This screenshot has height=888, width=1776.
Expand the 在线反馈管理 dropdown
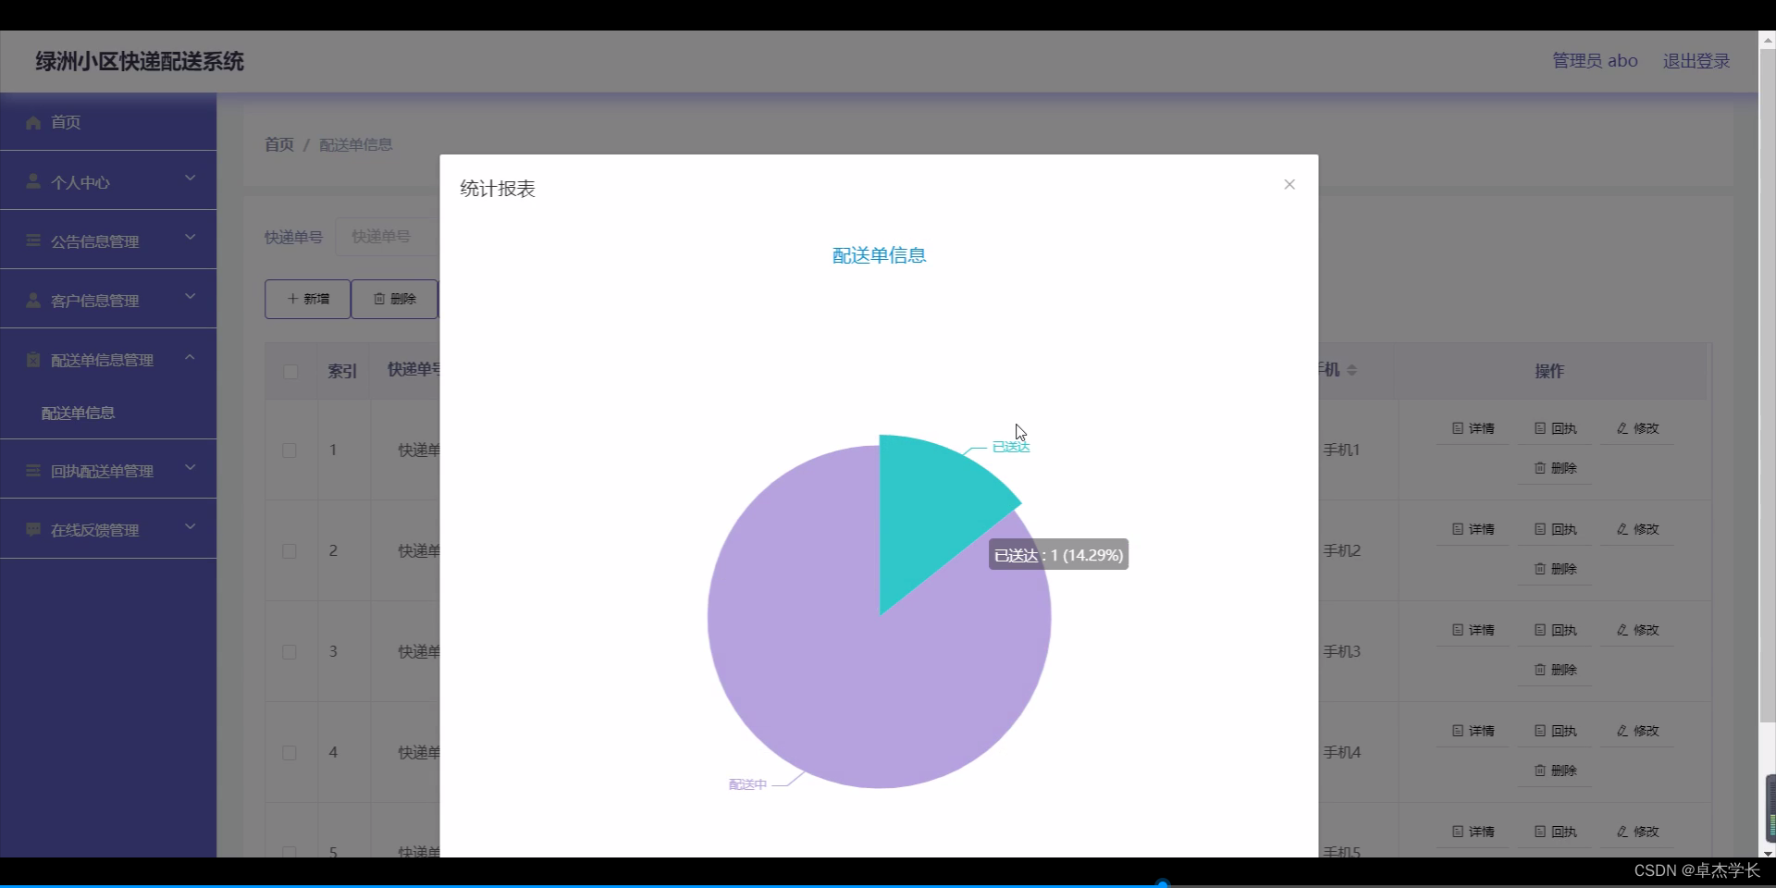190,527
